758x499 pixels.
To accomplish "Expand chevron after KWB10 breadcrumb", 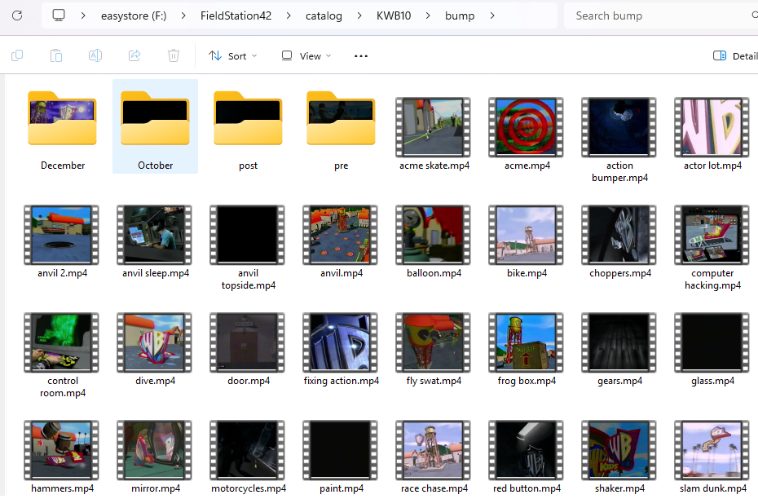I will [x=428, y=15].
